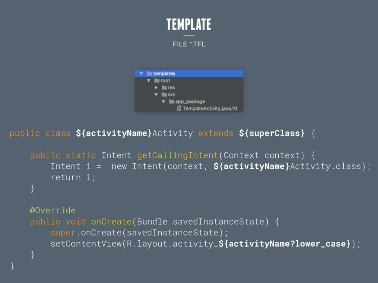Select the templates row in tree
Viewport: 378px width, 283px height.
[x=189, y=73]
